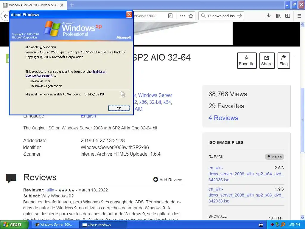The image size is (305, 229).
Task: Download the x64 dvd 342336 iso file
Action: pyautogui.click(x=246, y=174)
